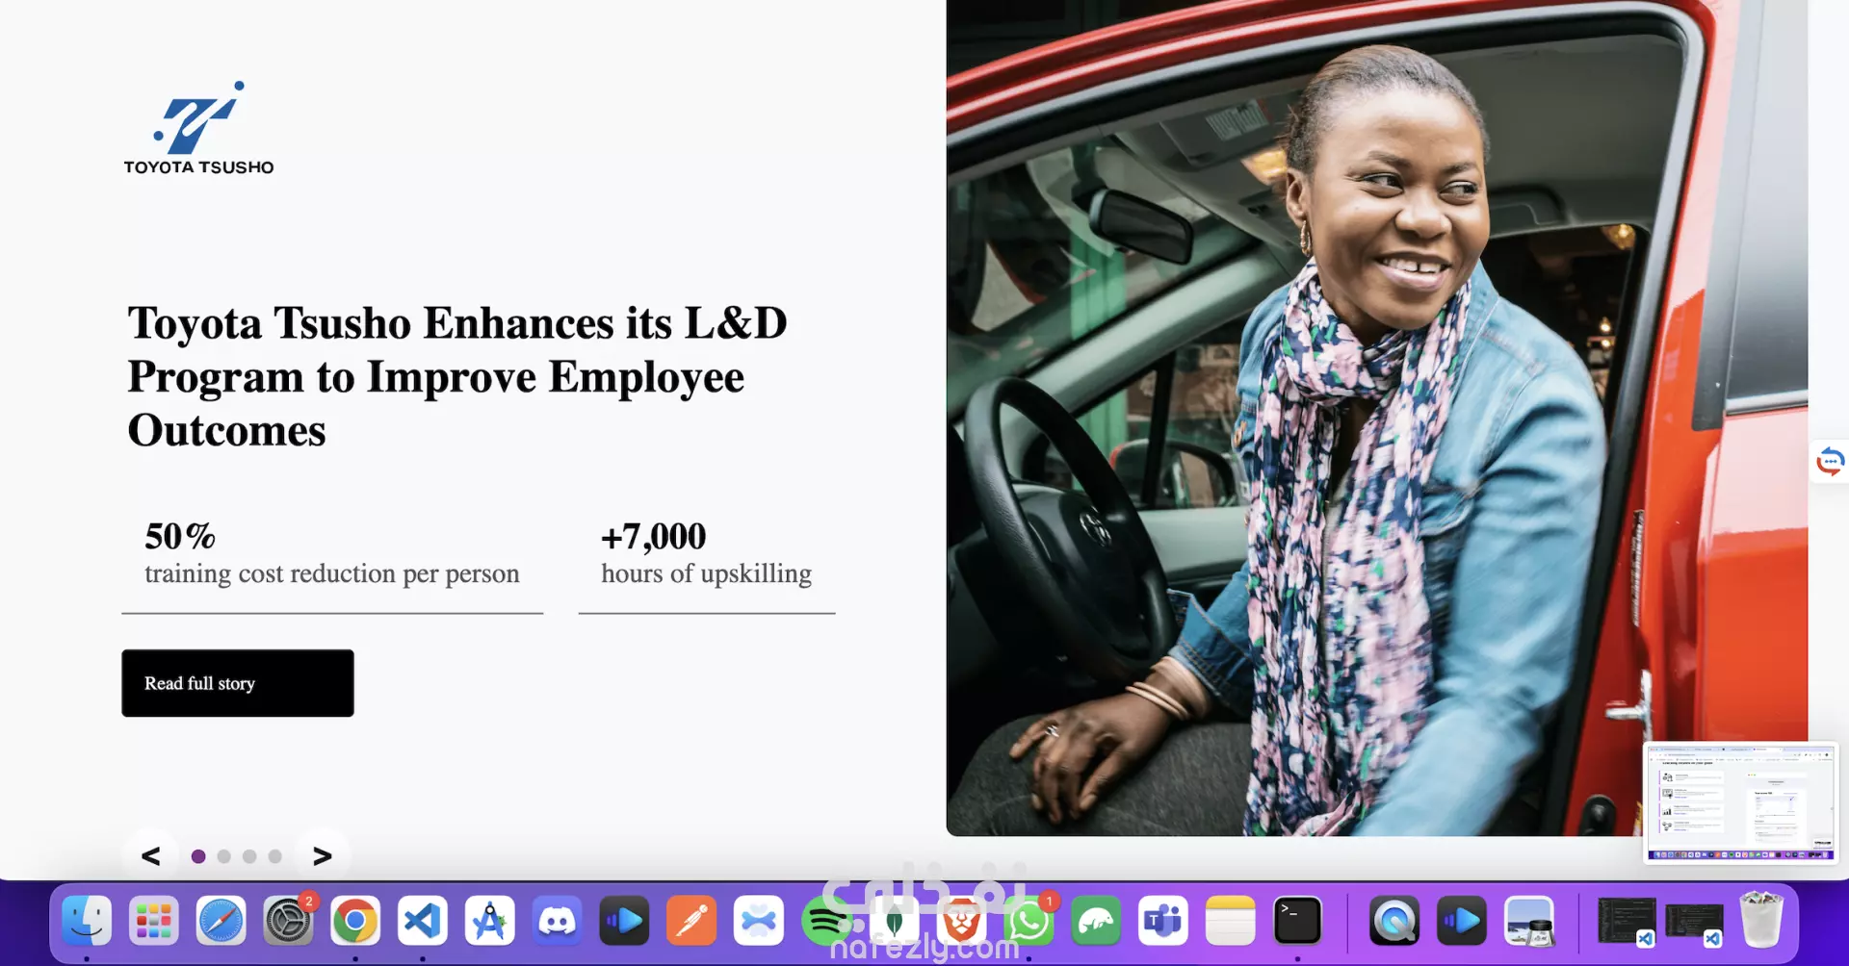This screenshot has height=966, width=1849.
Task: Select the fourth carousel dot
Action: (275, 856)
